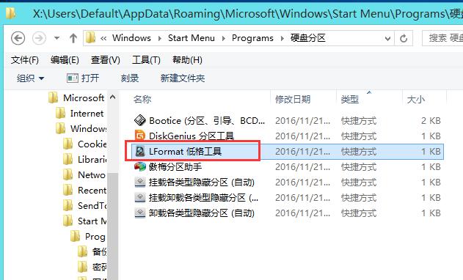463x280 pixels.
Task: Select Start Menu folder in the tree
Action: [x=92, y=221]
